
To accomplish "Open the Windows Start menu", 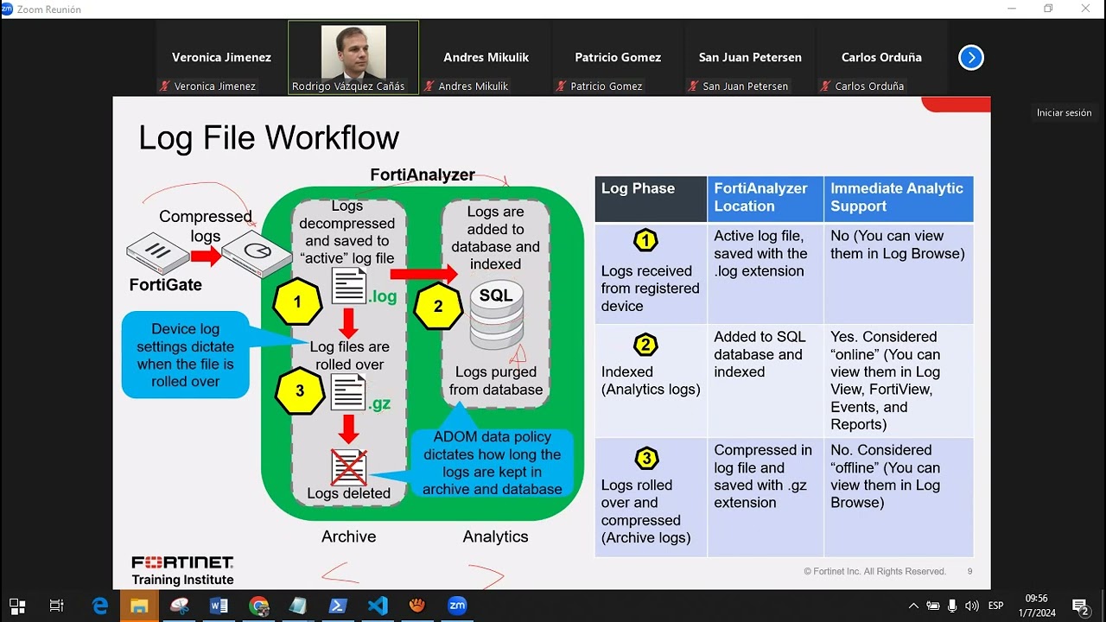I will pos(16,606).
